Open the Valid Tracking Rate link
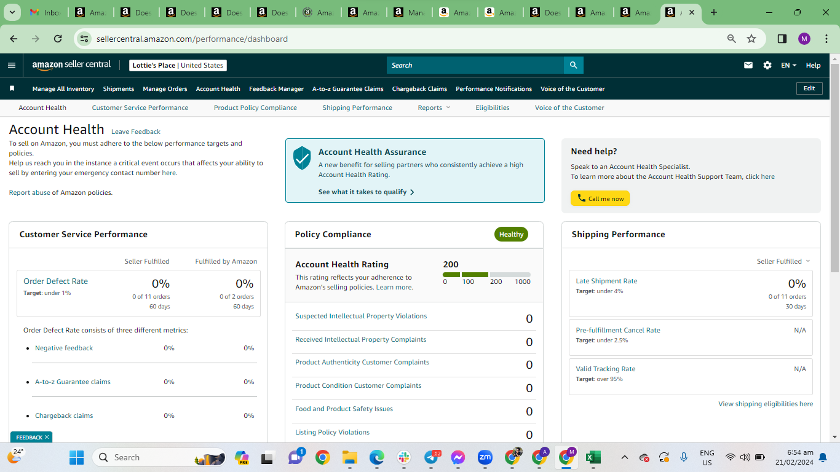Viewport: 840px width, 472px height. click(606, 369)
